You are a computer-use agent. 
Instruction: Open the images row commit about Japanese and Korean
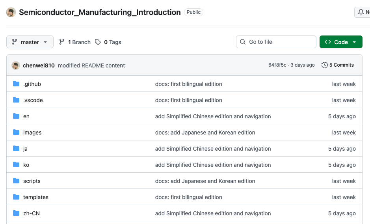pos(205,133)
